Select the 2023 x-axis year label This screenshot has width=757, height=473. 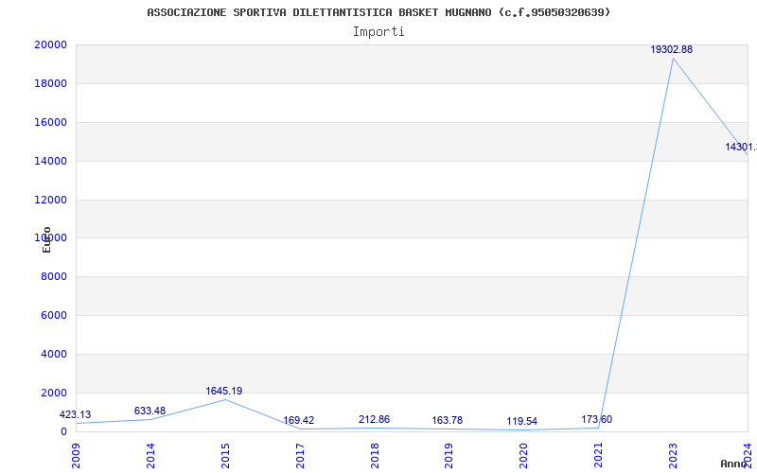click(x=673, y=456)
